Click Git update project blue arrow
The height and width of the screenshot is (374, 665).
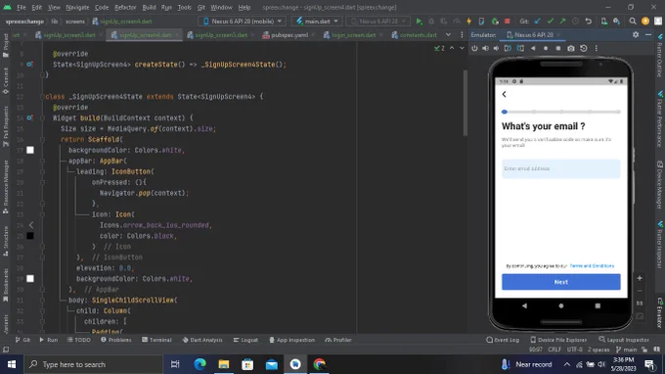[537, 21]
